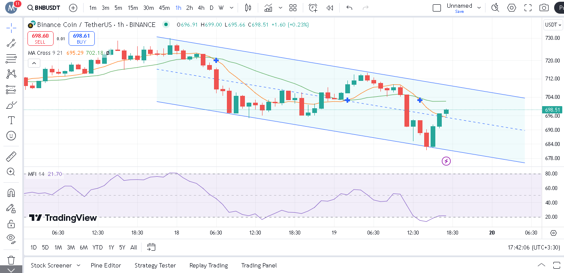Select the 3m timeframe
This screenshot has width=564, height=273.
pyautogui.click(x=106, y=8)
